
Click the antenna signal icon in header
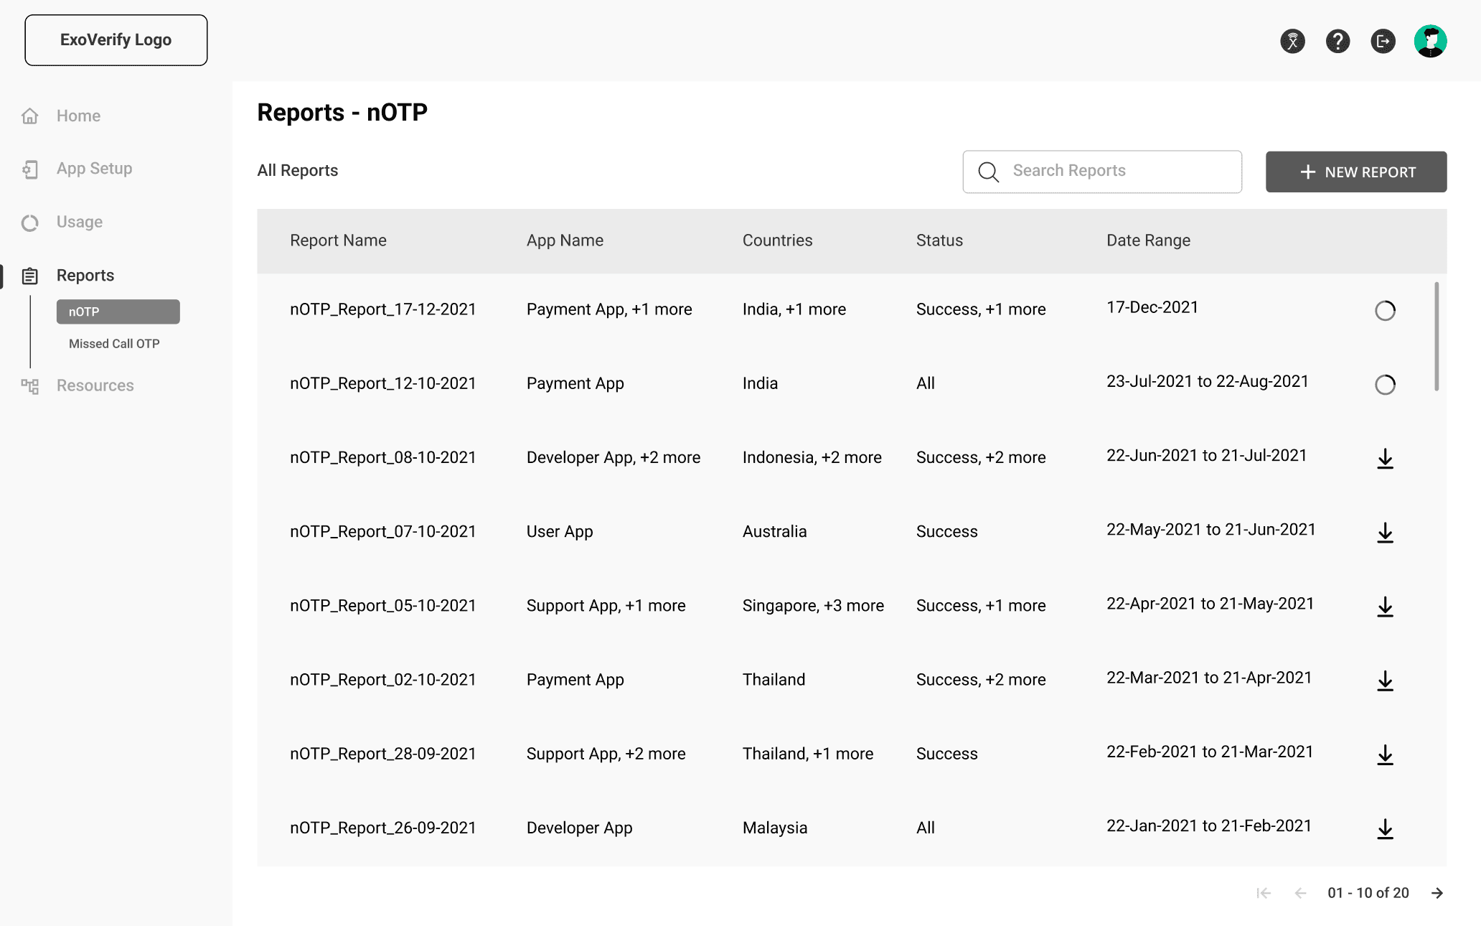(1292, 41)
